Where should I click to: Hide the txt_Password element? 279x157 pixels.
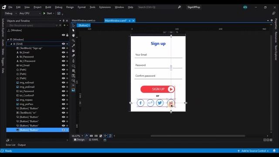click(x=63, y=91)
